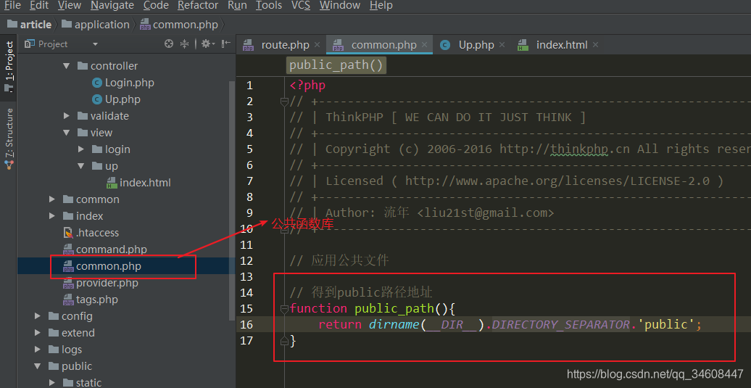Select provider.php in the tree
The width and height of the screenshot is (751, 388).
pyautogui.click(x=107, y=283)
